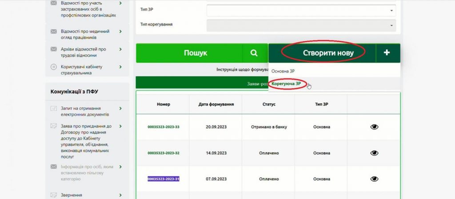The width and height of the screenshot is (455, 199).
Task: Click envelope icon beside Звернення
Action: pos(54,195)
